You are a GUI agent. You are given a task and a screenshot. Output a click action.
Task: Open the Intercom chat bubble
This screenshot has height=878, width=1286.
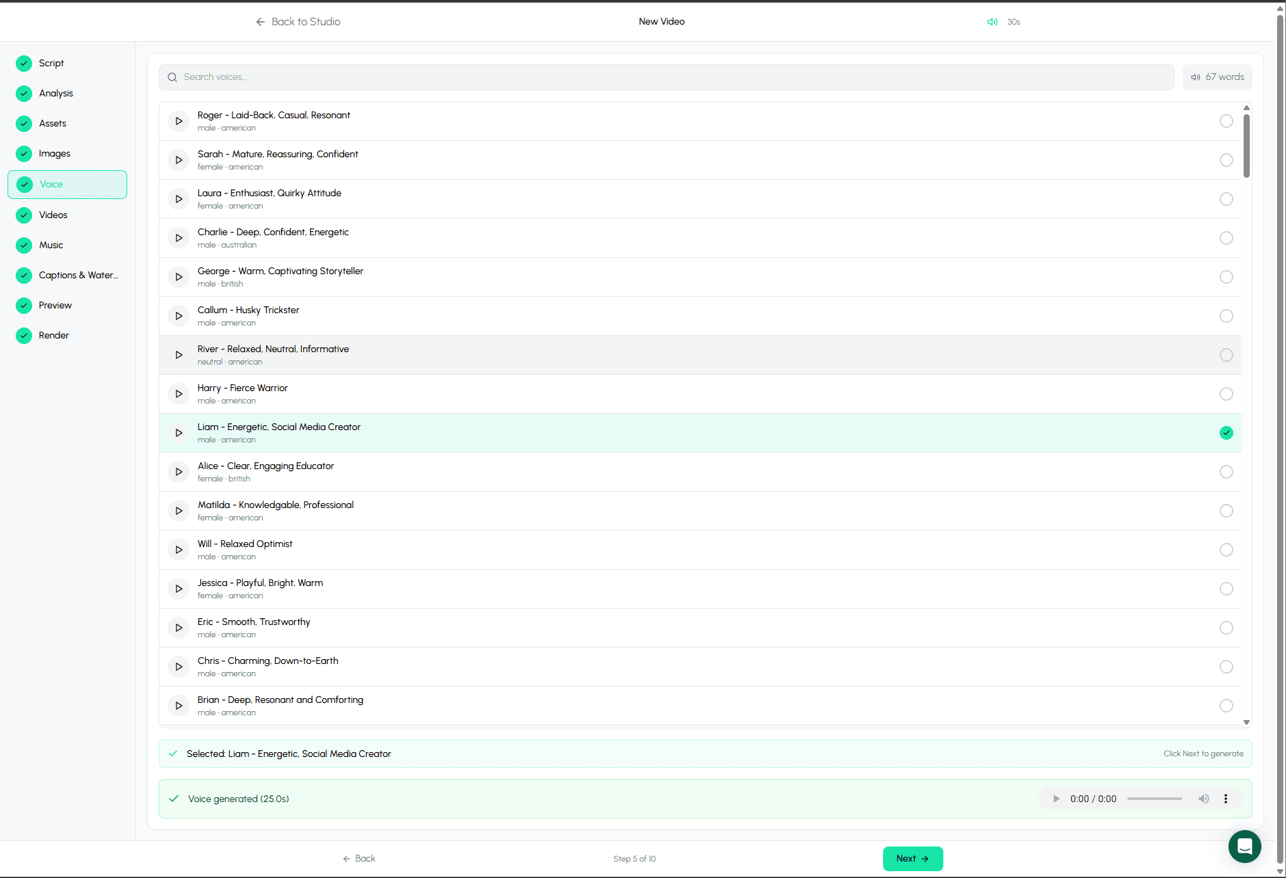coord(1244,847)
